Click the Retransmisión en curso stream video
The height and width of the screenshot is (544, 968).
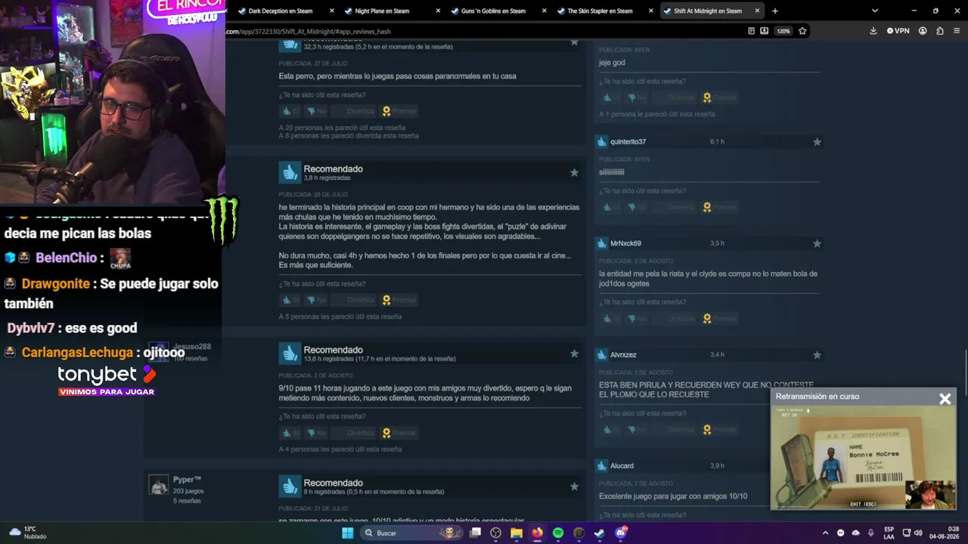pyautogui.click(x=864, y=458)
